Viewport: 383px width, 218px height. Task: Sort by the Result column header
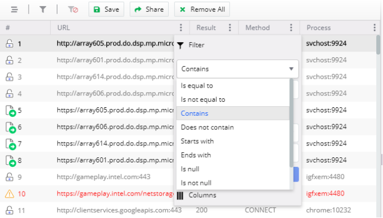click(x=206, y=28)
